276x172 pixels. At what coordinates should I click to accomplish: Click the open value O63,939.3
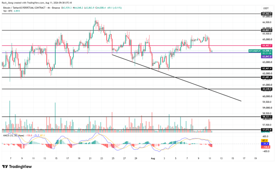(67, 8)
